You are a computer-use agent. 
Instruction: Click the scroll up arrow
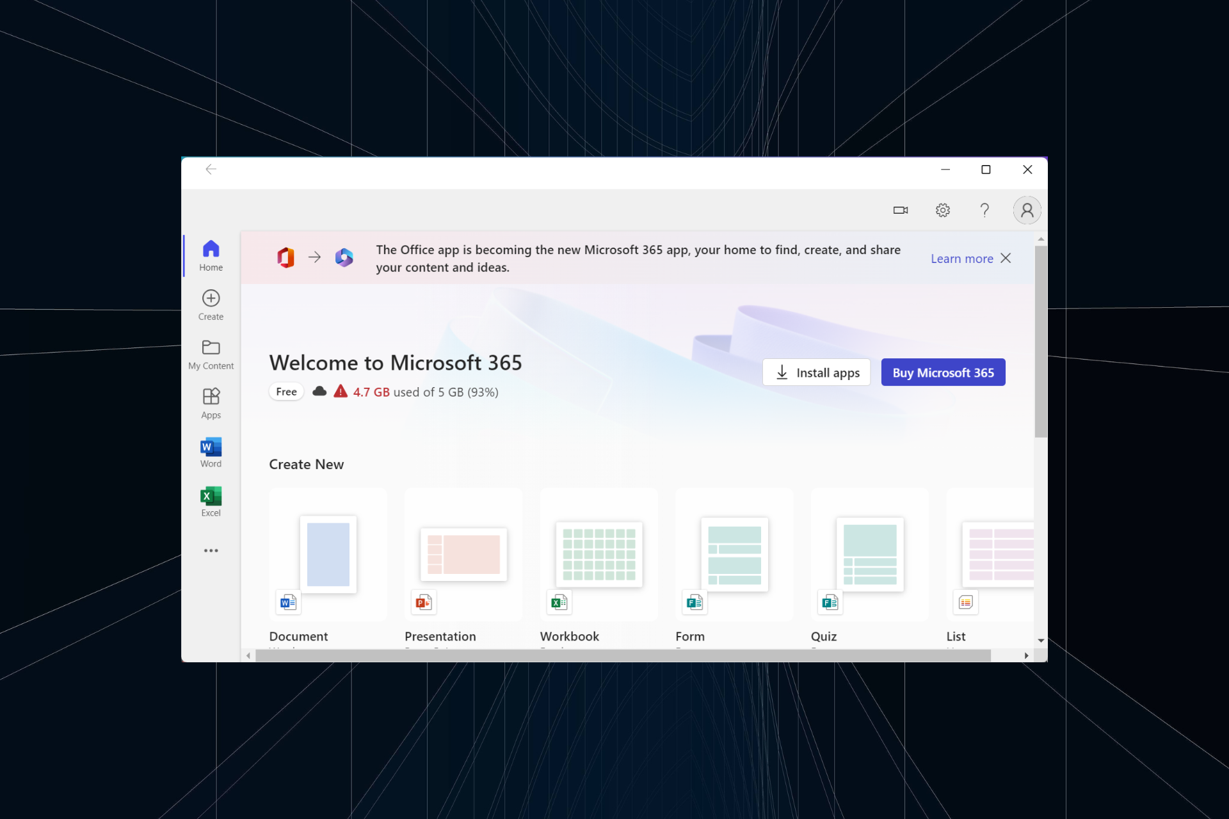(x=1041, y=239)
